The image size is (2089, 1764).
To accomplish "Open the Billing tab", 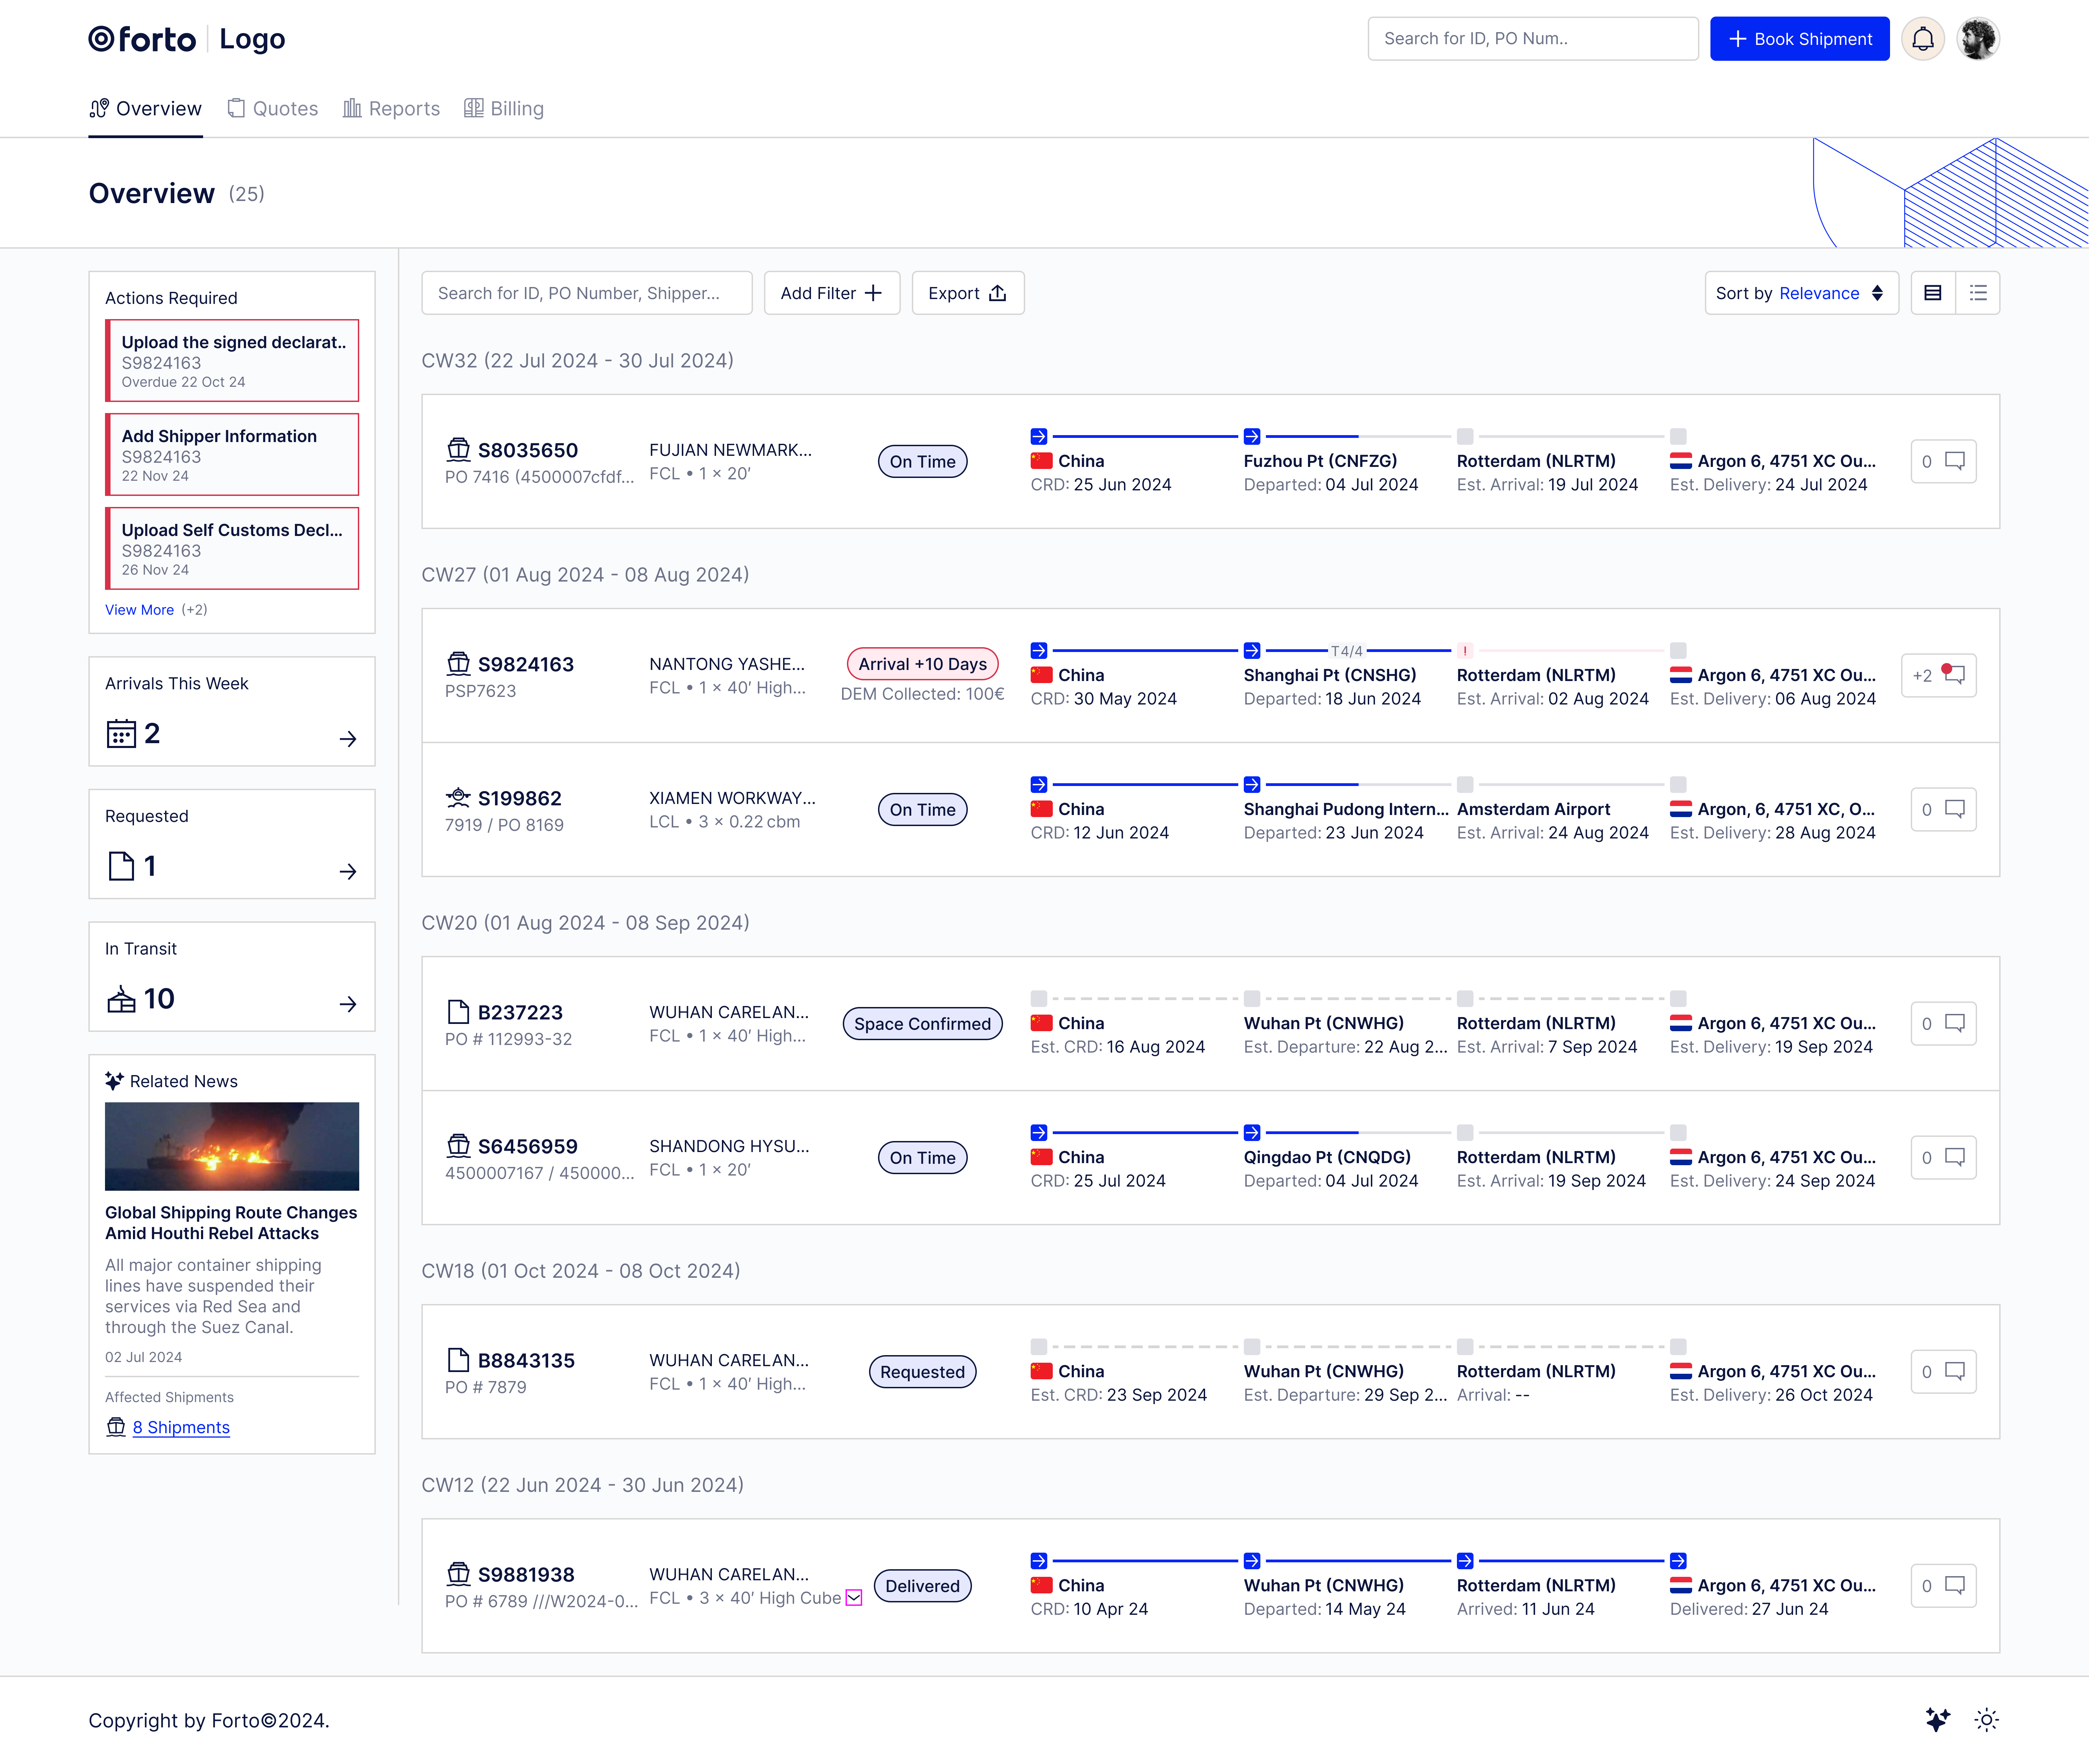I will pos(504,108).
